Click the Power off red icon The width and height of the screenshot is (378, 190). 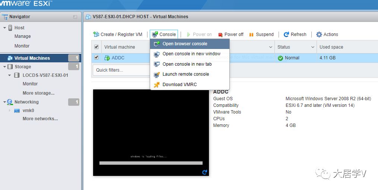pos(220,35)
